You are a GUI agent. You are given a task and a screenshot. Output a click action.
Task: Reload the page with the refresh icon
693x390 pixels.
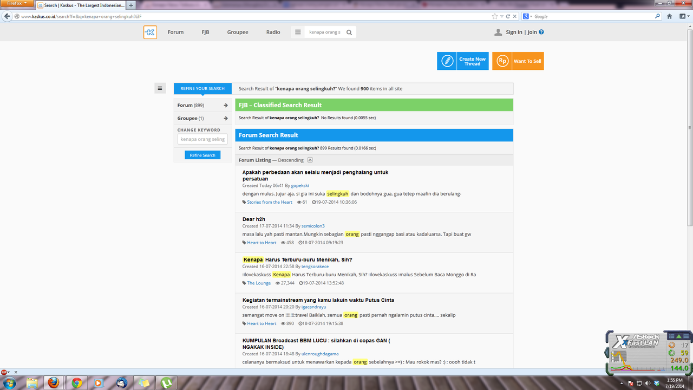(x=508, y=16)
